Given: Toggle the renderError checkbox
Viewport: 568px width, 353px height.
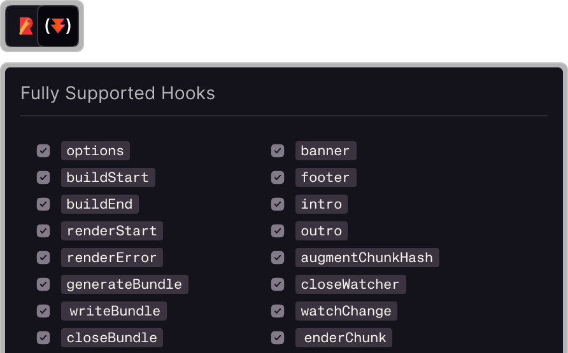Looking at the screenshot, I should (43, 258).
